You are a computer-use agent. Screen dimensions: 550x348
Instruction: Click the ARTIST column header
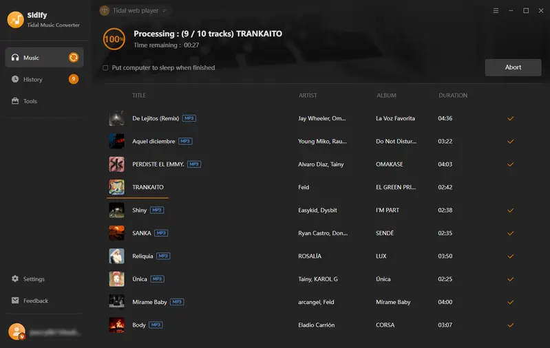308,96
